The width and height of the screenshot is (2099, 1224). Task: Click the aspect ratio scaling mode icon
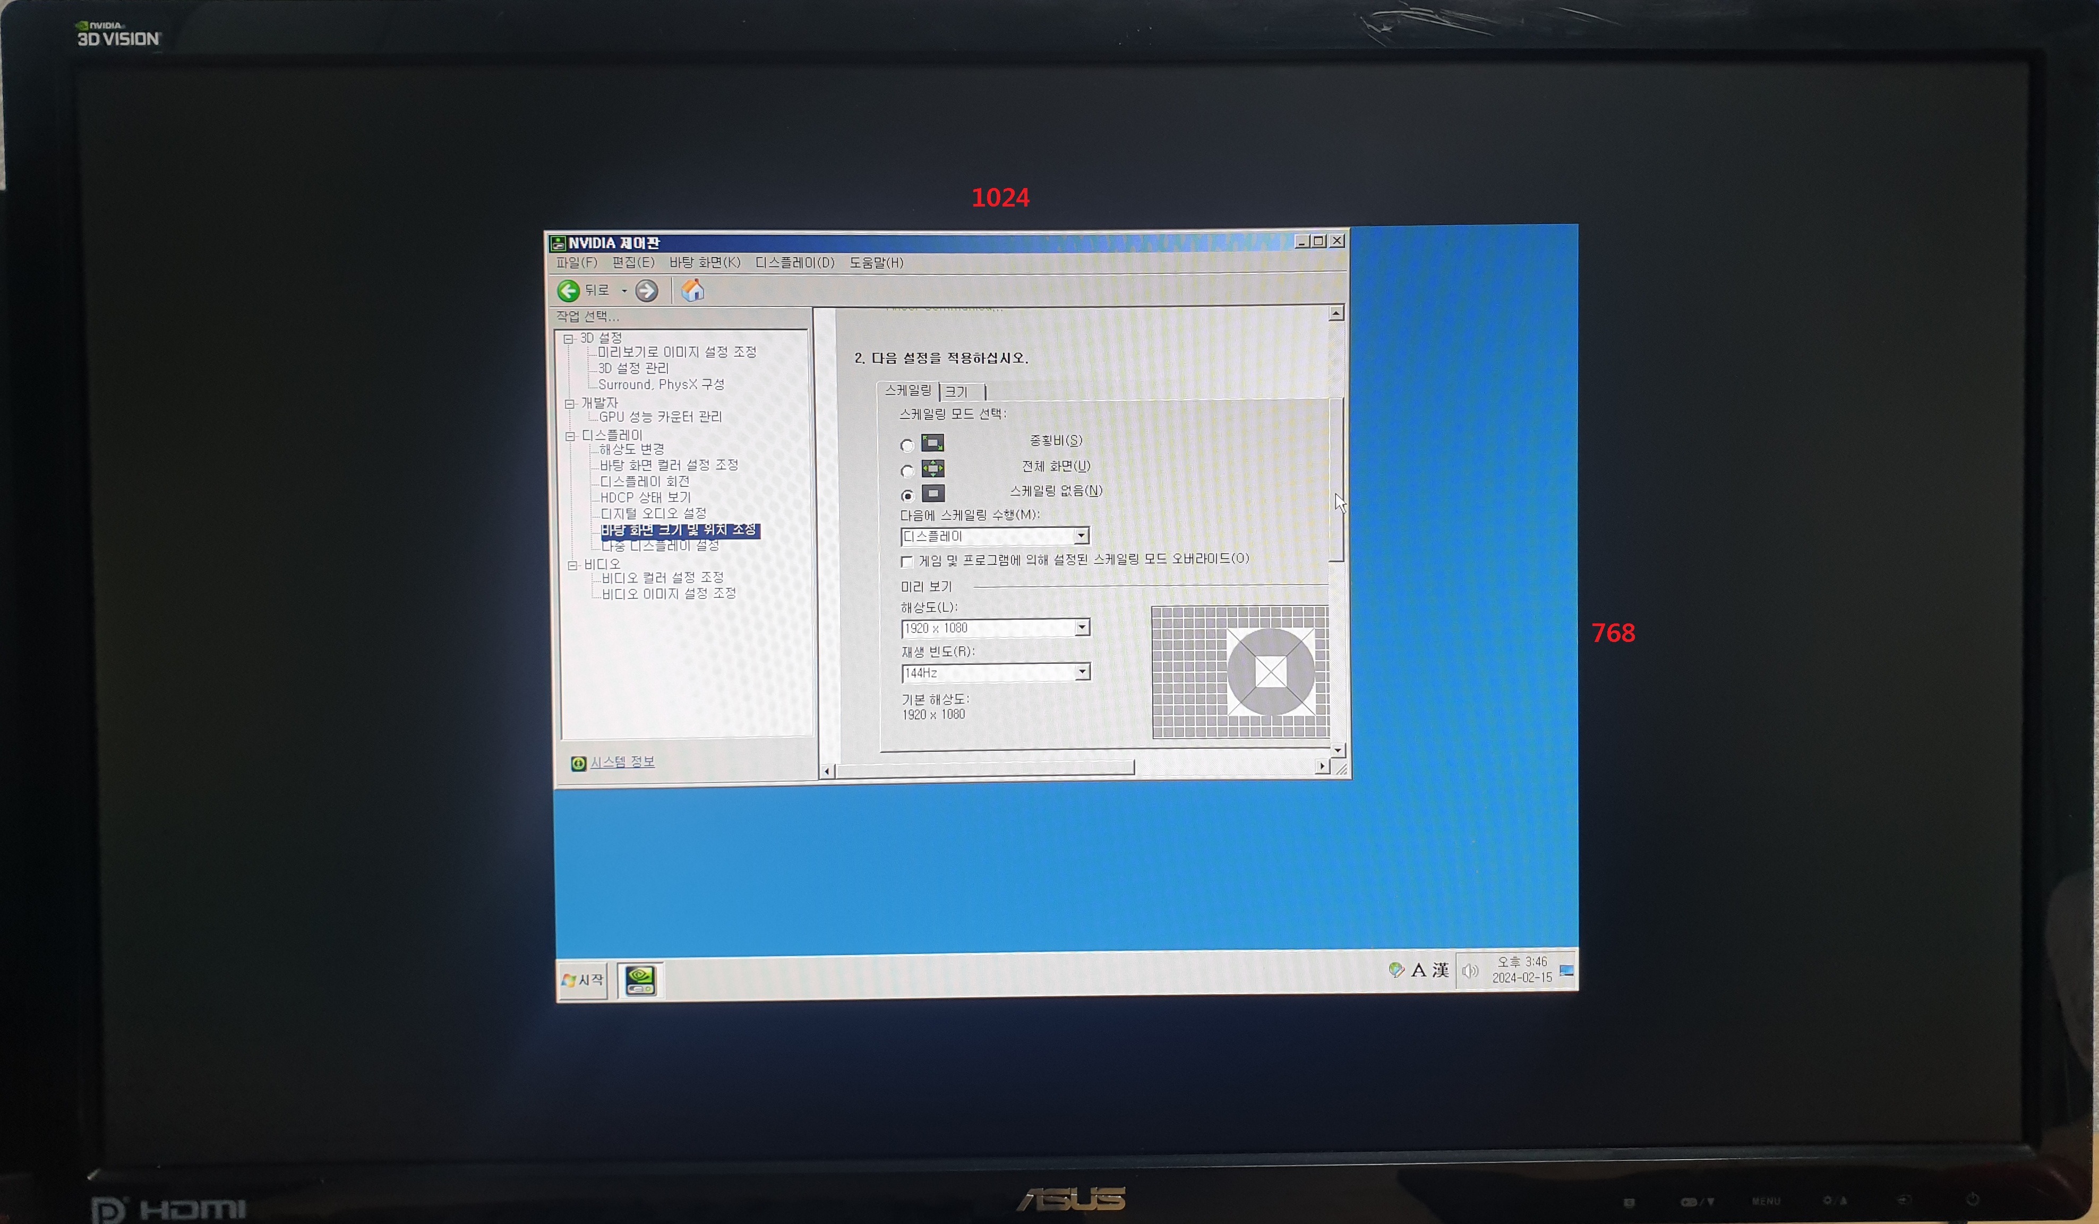pyautogui.click(x=932, y=442)
